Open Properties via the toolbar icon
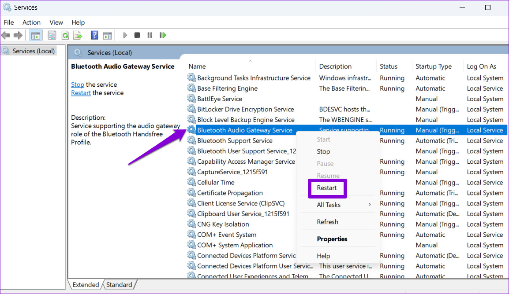This screenshot has height=294, width=509. (52, 35)
